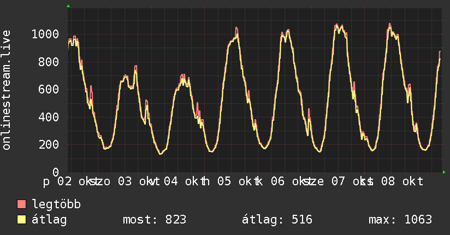The image size is (450, 235).
Task: Click the pink legtöbb legend swatch
Action: click(x=21, y=204)
